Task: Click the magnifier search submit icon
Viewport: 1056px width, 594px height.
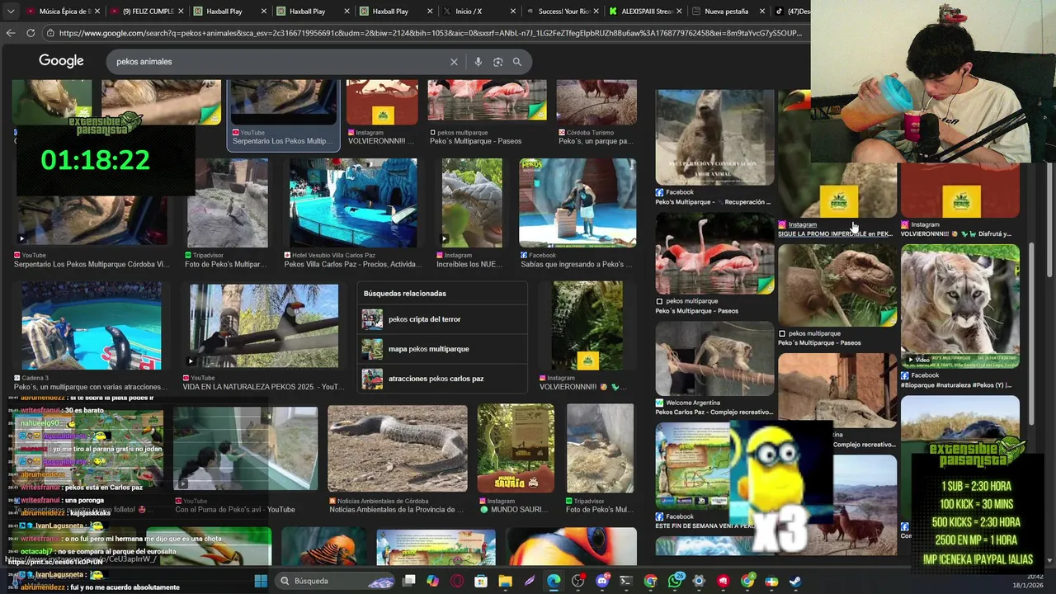Action: [517, 62]
